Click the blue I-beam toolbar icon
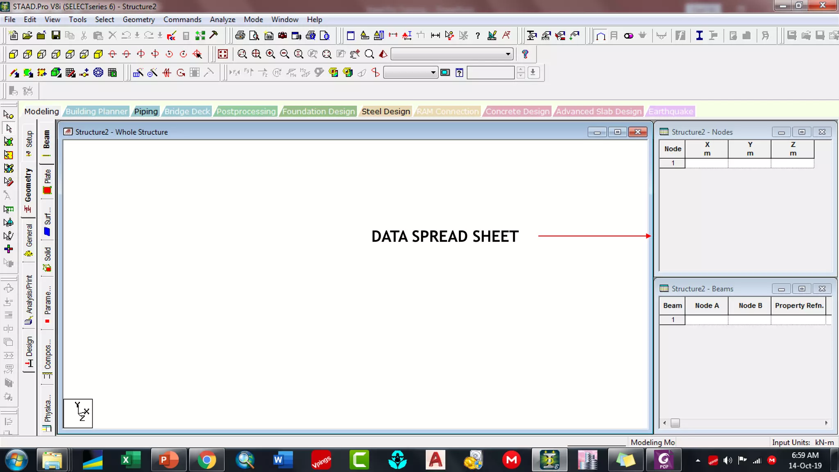Image resolution: width=839 pixels, height=472 pixels. 699,36
